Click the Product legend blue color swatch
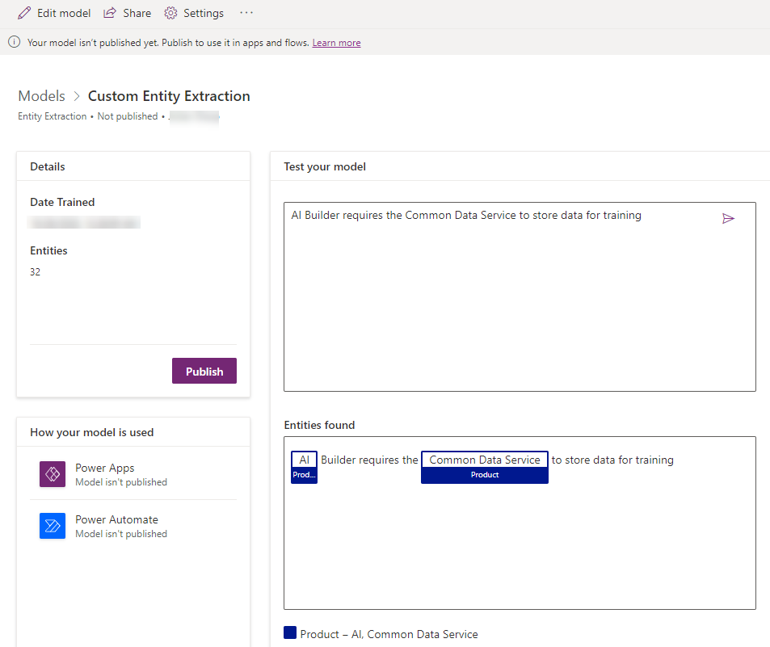The height and width of the screenshot is (647, 770). click(290, 632)
